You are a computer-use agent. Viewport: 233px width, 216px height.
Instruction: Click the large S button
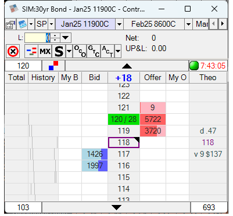pos(59,51)
